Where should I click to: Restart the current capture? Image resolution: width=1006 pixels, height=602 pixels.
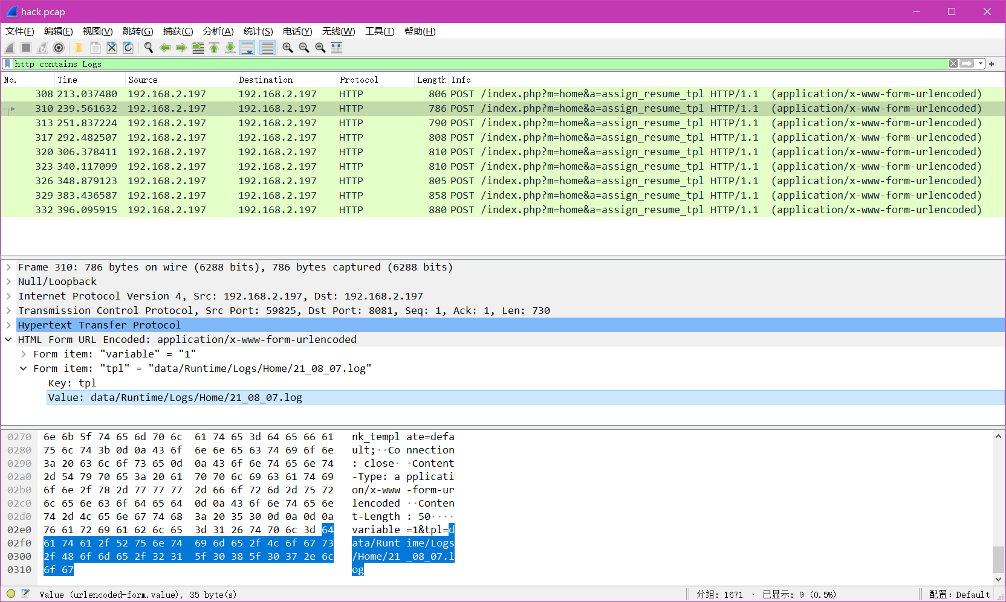[42, 48]
